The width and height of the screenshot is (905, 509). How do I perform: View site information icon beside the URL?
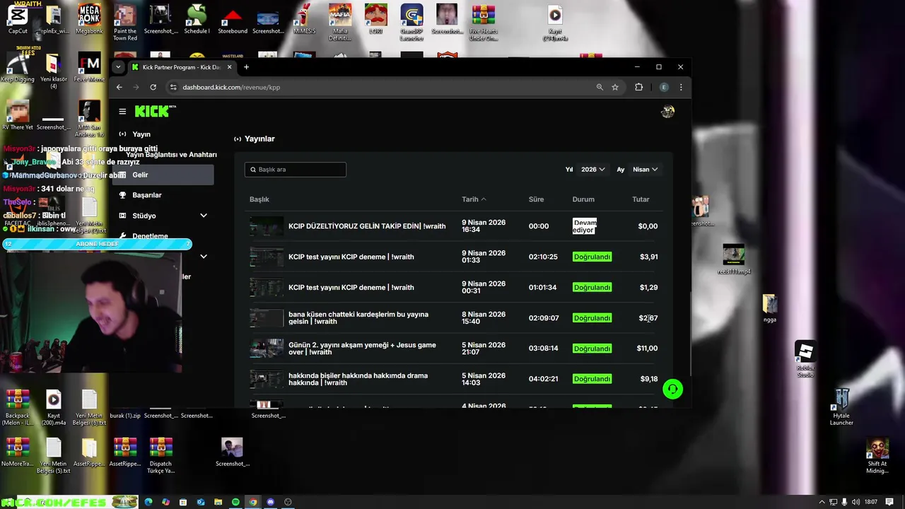click(173, 87)
